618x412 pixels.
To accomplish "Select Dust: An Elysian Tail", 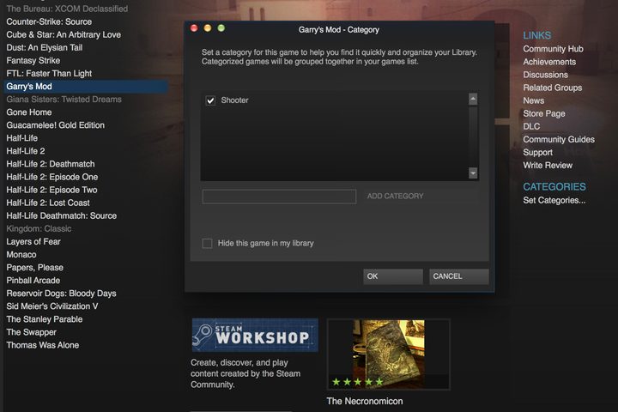I will [x=45, y=48].
